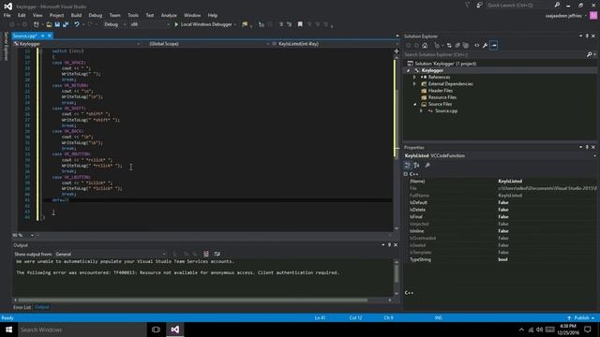Screen dimensions: 600x337
Task: Open the x86 platform dropdown
Action: click(x=149, y=24)
